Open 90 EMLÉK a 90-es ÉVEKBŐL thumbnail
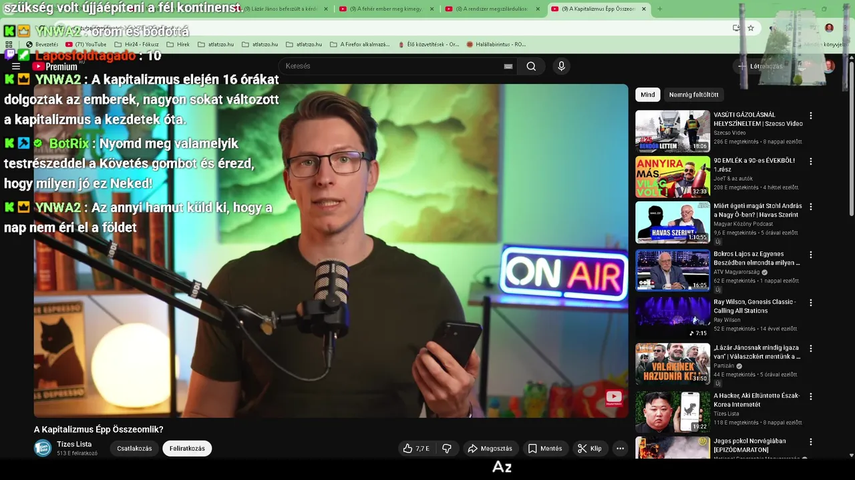 [673, 177]
